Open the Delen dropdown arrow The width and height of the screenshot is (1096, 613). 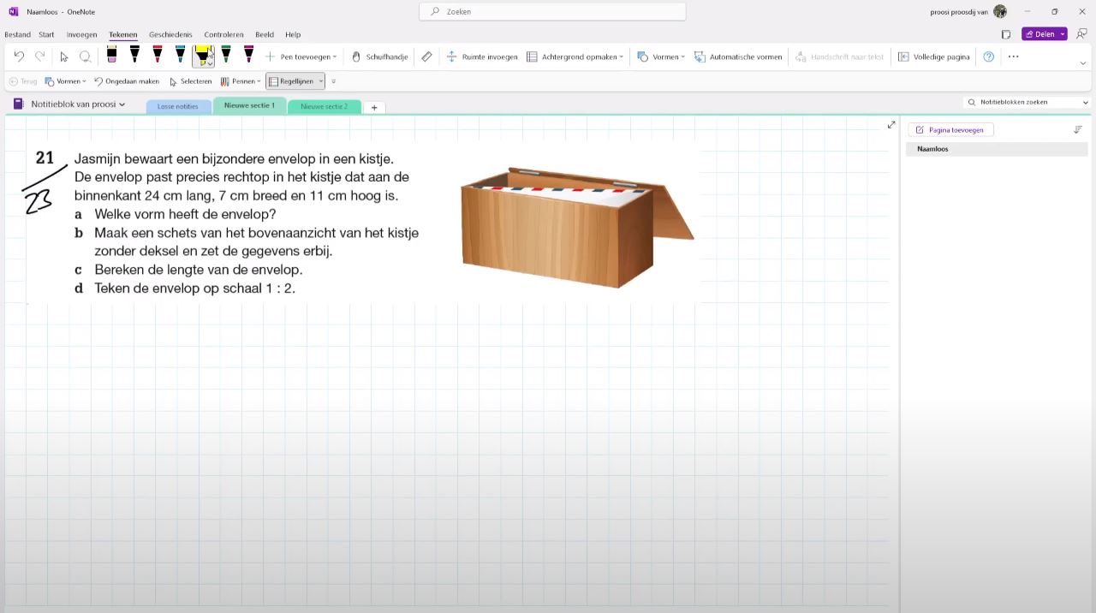pyautogui.click(x=1063, y=34)
